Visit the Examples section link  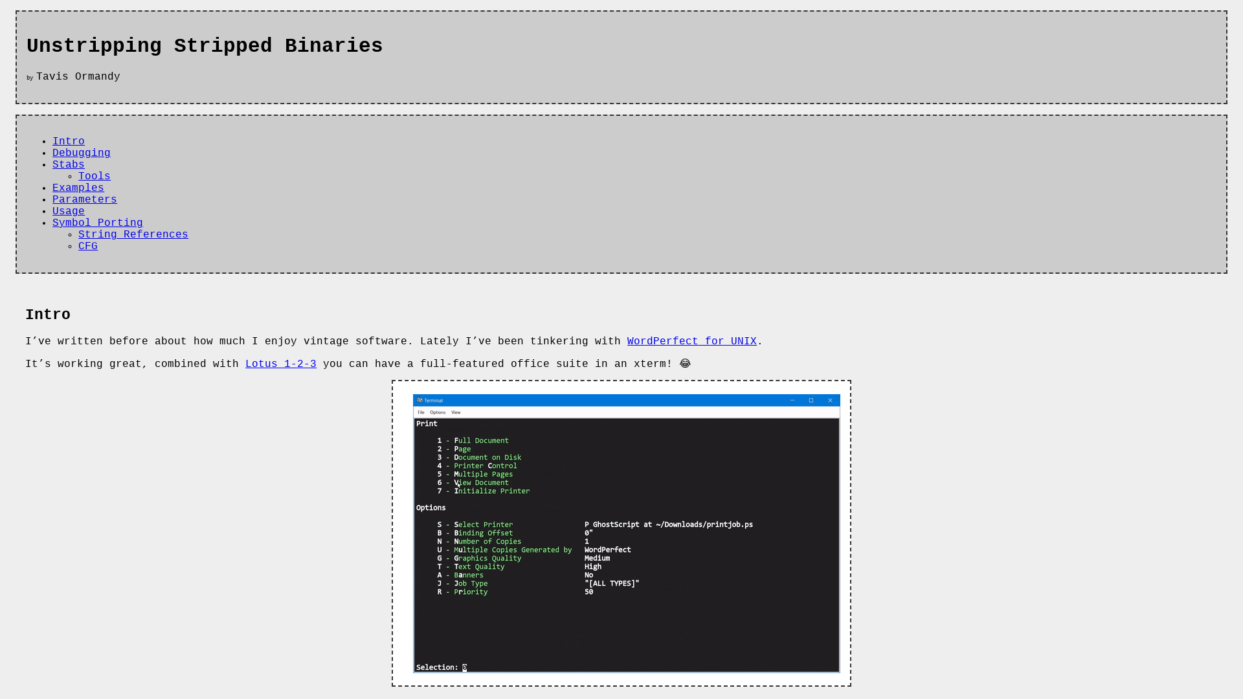pyautogui.click(x=78, y=188)
